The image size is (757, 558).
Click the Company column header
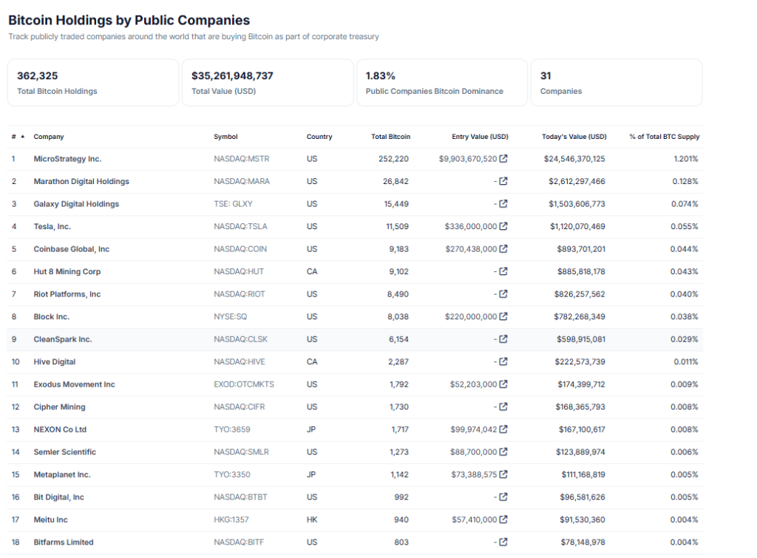(x=49, y=137)
